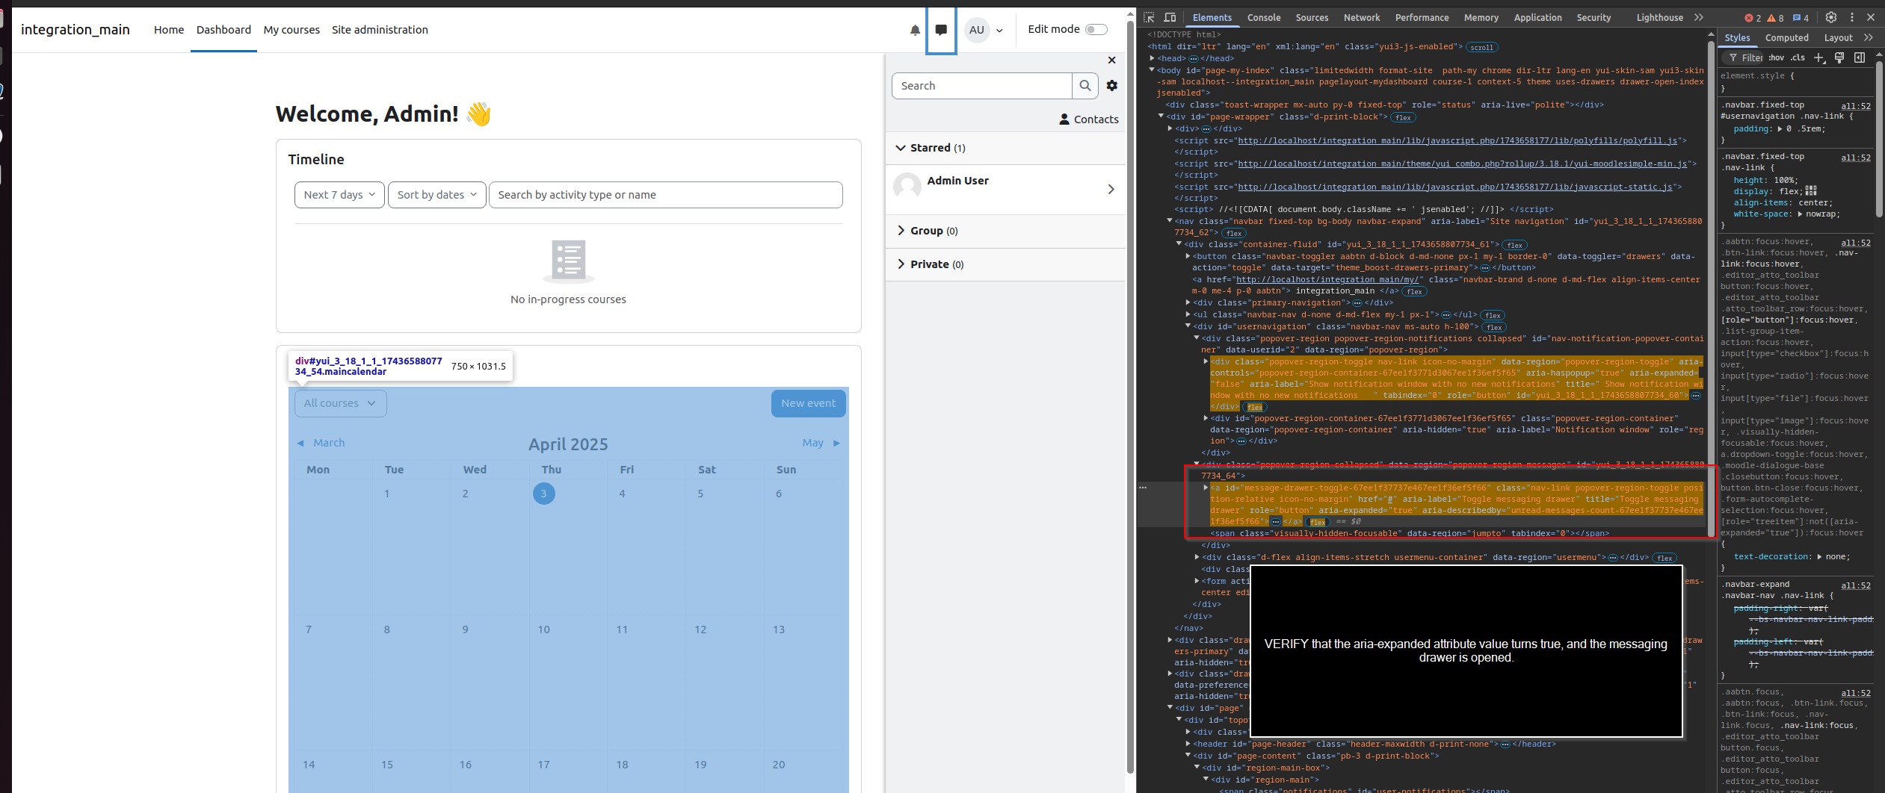Viewport: 1885px width, 793px height.
Task: Click the all:52 stylesheet source link for #usernavigation
Action: (x=1856, y=106)
